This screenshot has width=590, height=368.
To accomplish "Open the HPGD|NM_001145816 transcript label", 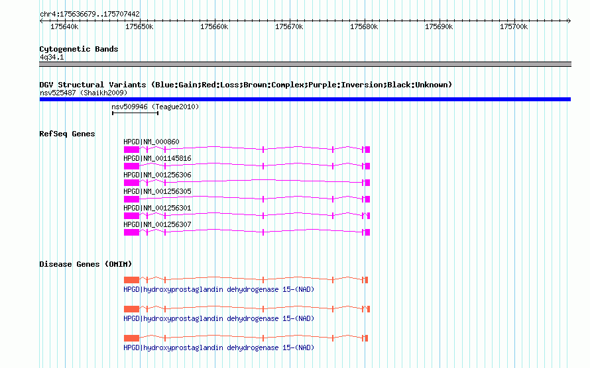I will click(157, 158).
